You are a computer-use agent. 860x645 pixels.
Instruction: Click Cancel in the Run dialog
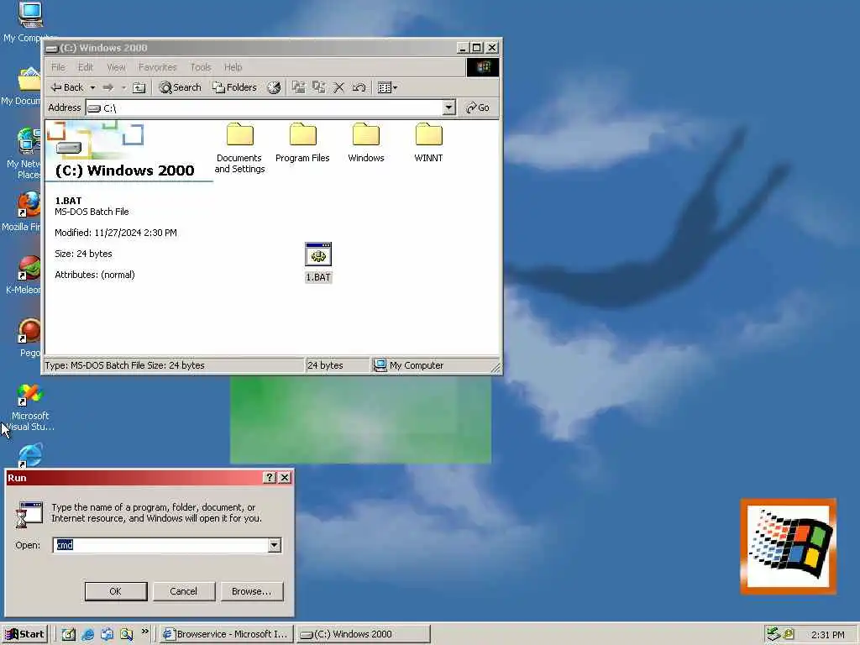coord(183,591)
